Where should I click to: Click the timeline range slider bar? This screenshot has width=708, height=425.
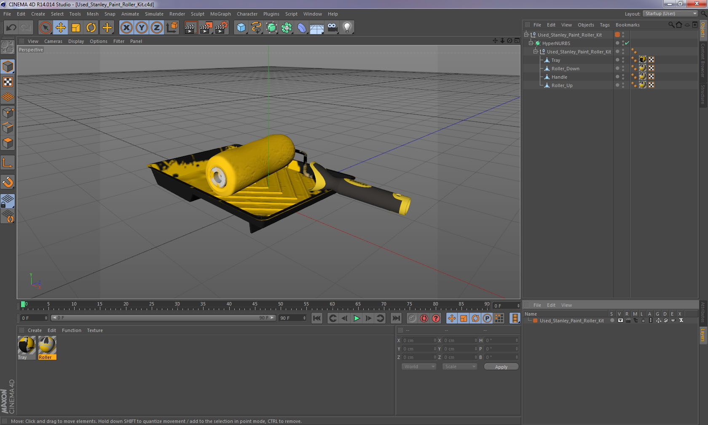[x=163, y=318]
